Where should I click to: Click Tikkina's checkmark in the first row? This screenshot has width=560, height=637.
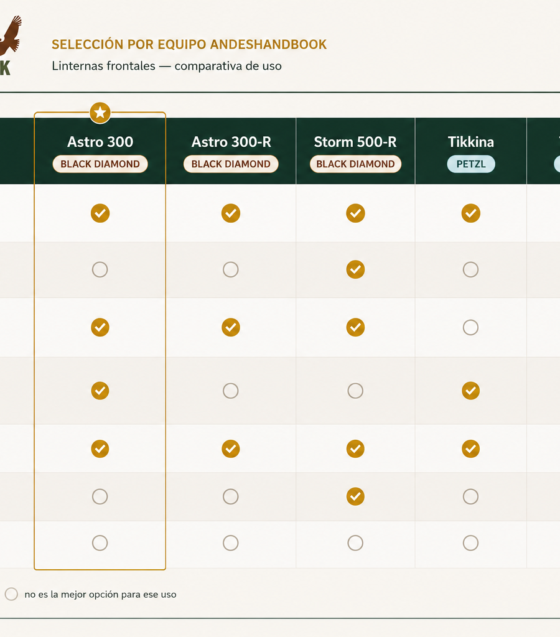pyautogui.click(x=470, y=213)
